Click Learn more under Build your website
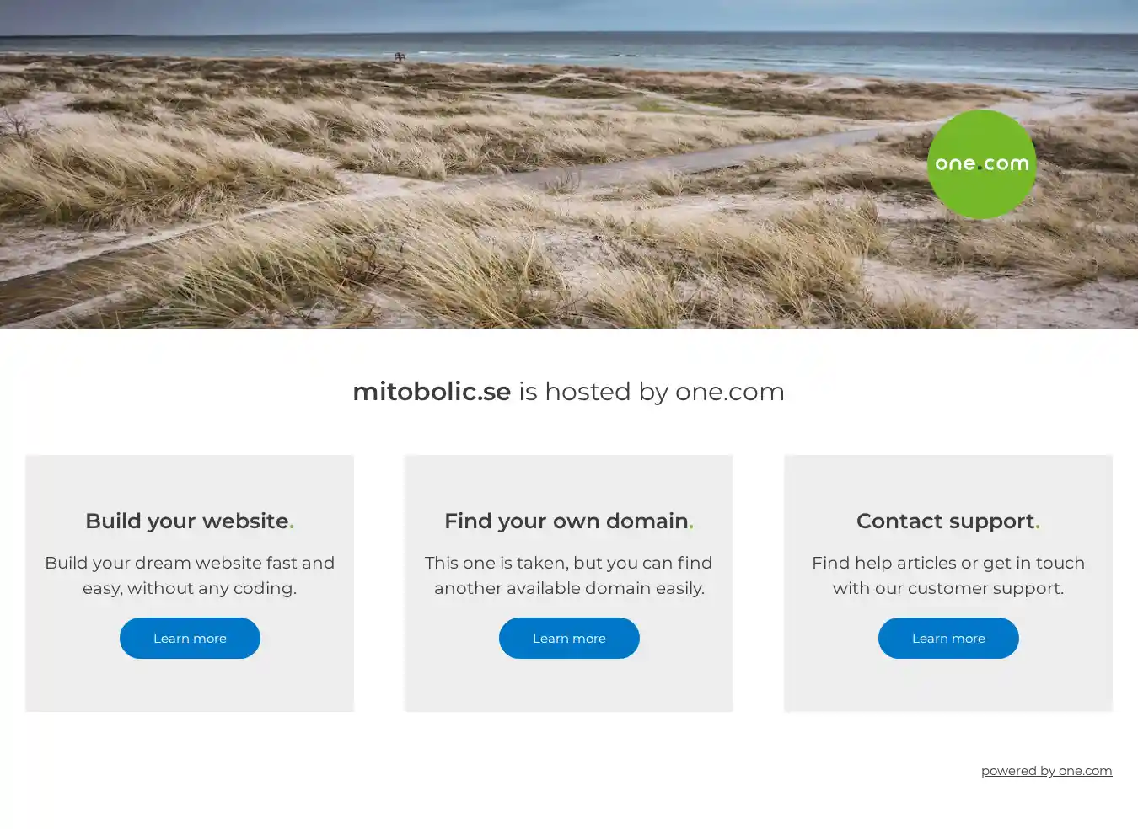 pos(190,638)
